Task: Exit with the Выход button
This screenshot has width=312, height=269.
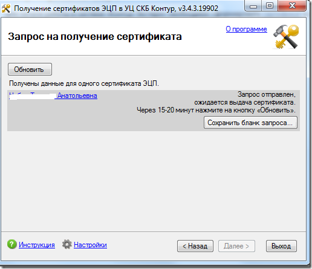Action: tap(281, 246)
